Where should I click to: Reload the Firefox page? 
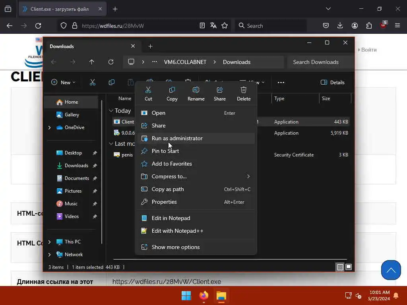tap(38, 26)
